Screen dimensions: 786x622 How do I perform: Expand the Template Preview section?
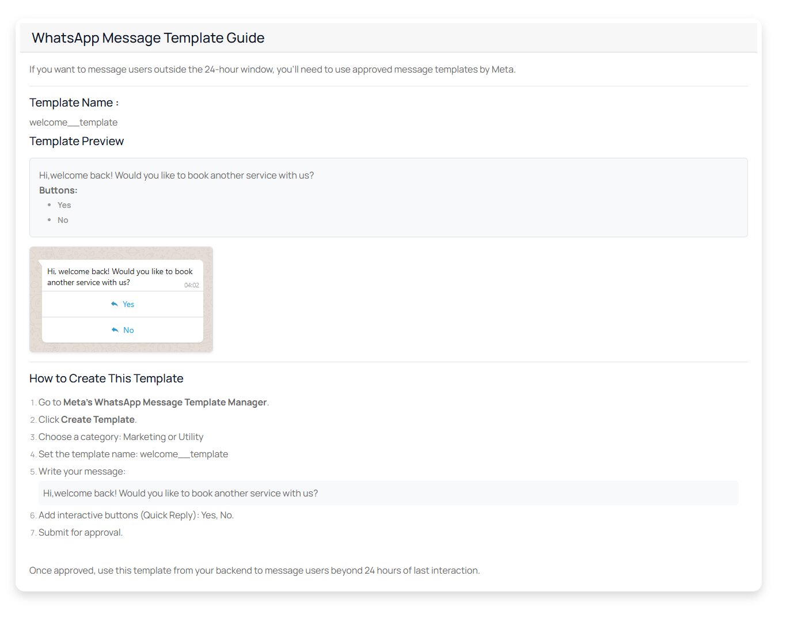coord(77,141)
